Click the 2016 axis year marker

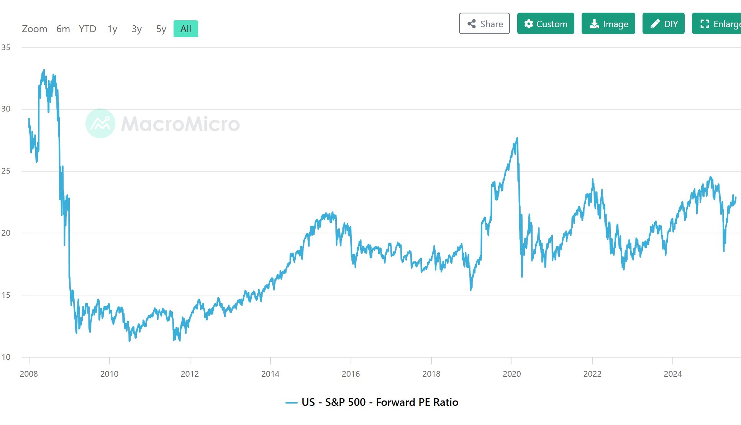pyautogui.click(x=351, y=374)
